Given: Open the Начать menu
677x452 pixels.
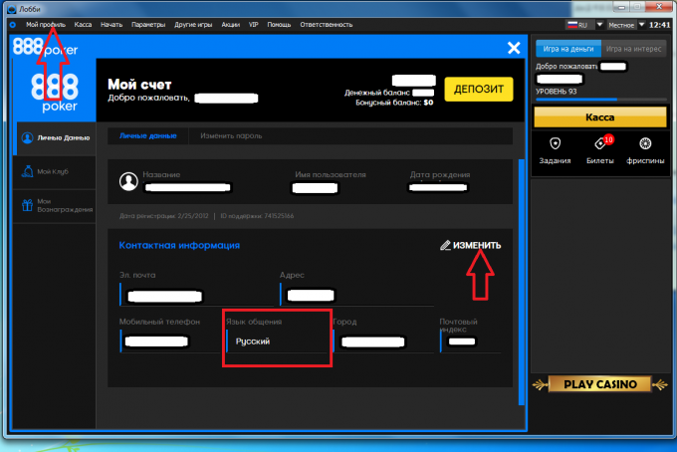Looking at the screenshot, I should (x=112, y=25).
